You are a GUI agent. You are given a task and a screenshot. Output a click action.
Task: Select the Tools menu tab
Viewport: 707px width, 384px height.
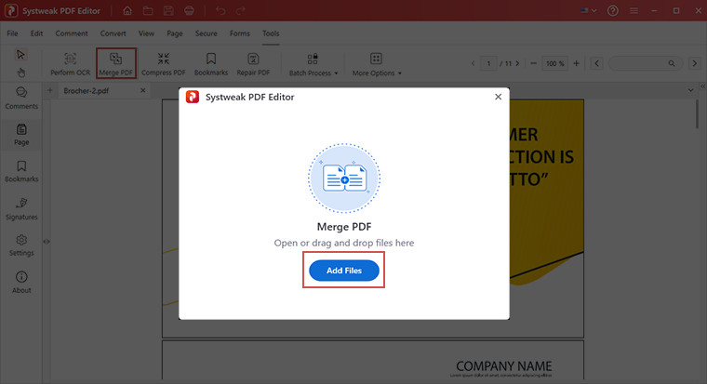pyautogui.click(x=271, y=33)
